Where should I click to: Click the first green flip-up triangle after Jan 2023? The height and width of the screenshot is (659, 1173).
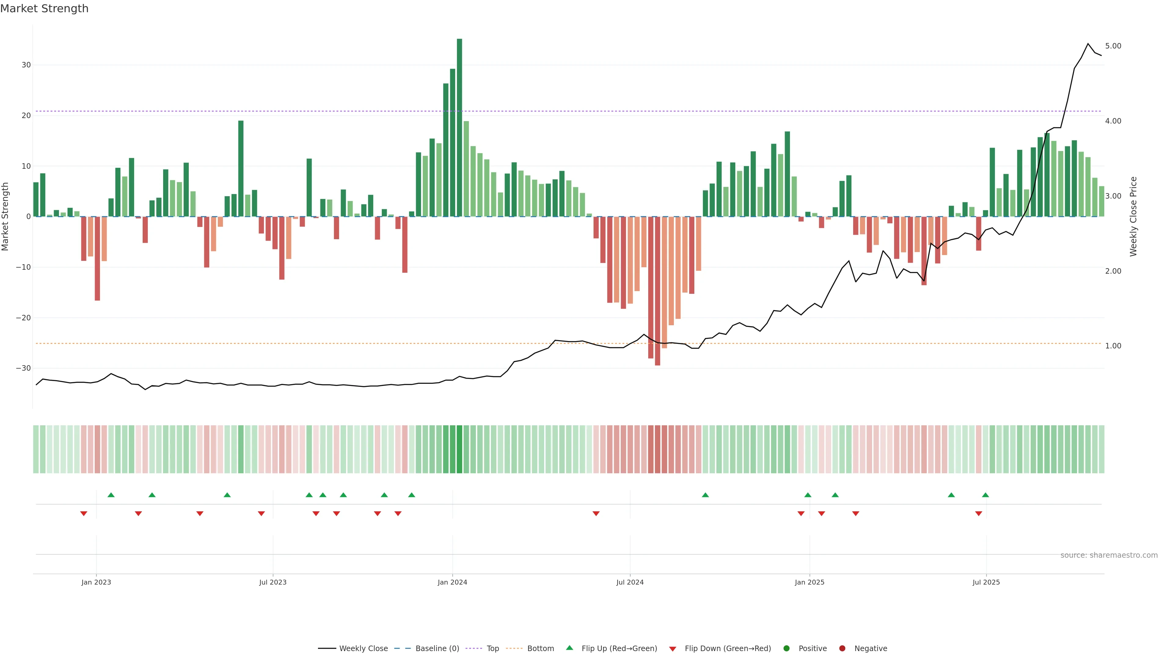[x=111, y=495]
